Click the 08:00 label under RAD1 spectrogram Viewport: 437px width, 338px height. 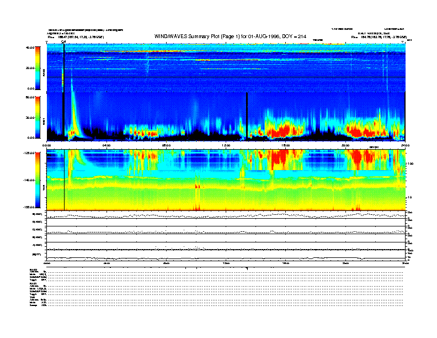tap(166, 145)
